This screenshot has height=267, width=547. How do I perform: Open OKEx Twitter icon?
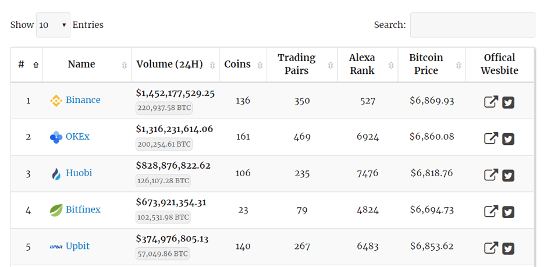coord(508,138)
